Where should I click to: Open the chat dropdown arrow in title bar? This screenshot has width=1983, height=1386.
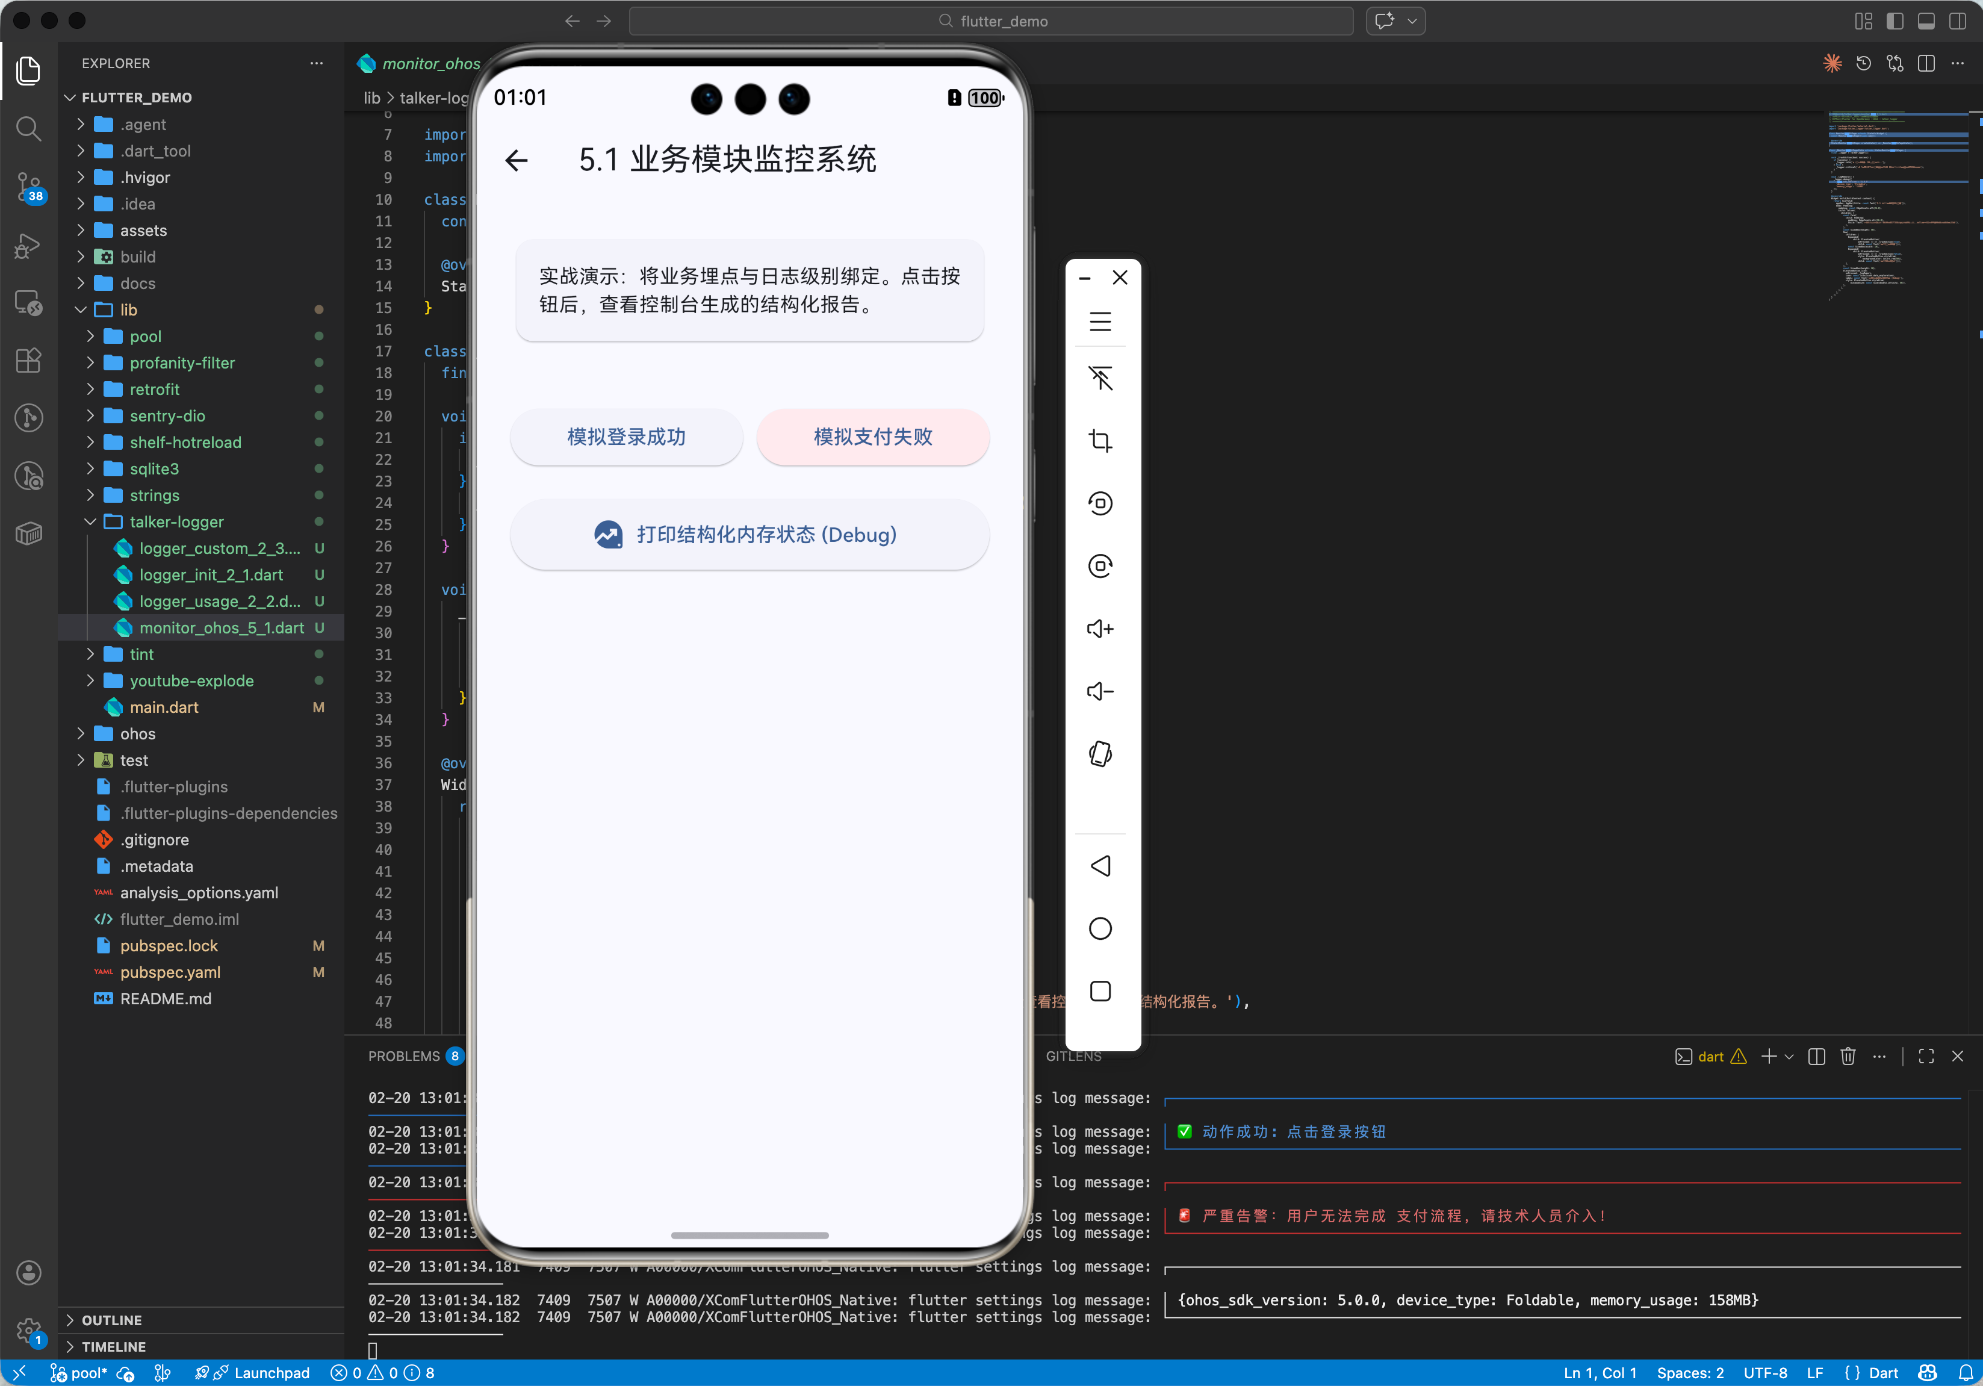pos(1412,20)
